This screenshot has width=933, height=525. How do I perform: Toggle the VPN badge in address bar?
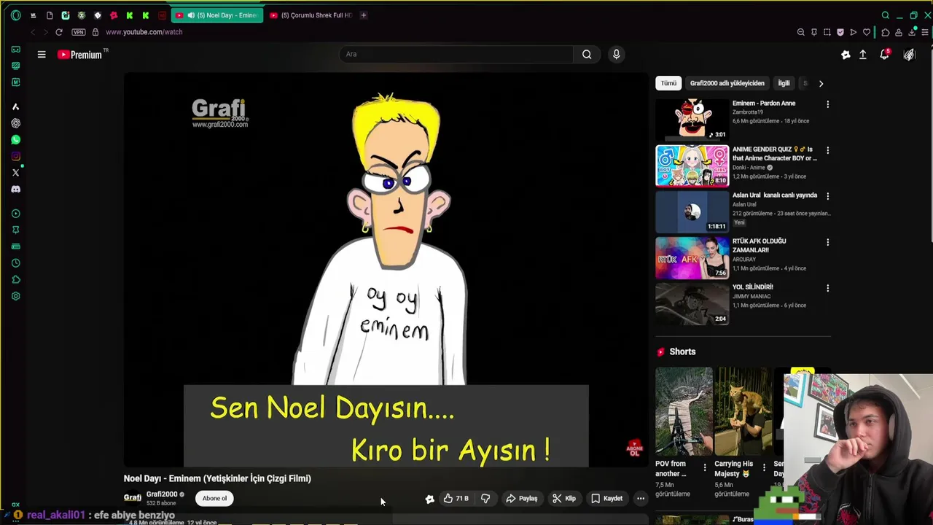click(79, 32)
